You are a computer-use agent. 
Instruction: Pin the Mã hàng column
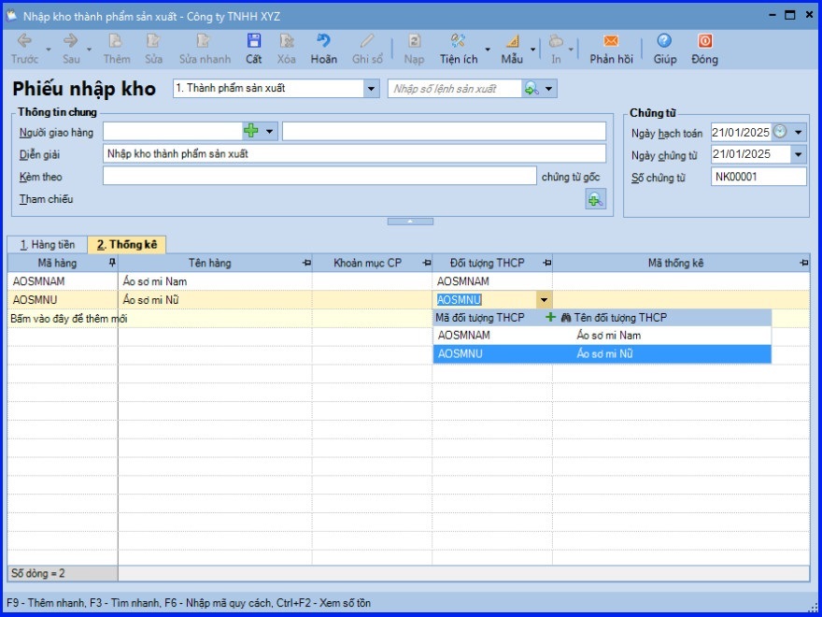pyautogui.click(x=112, y=264)
